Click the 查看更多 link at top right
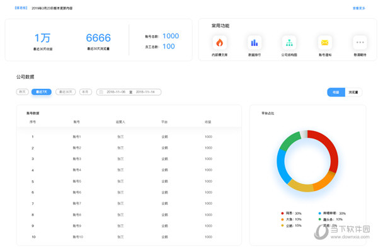 point(358,8)
